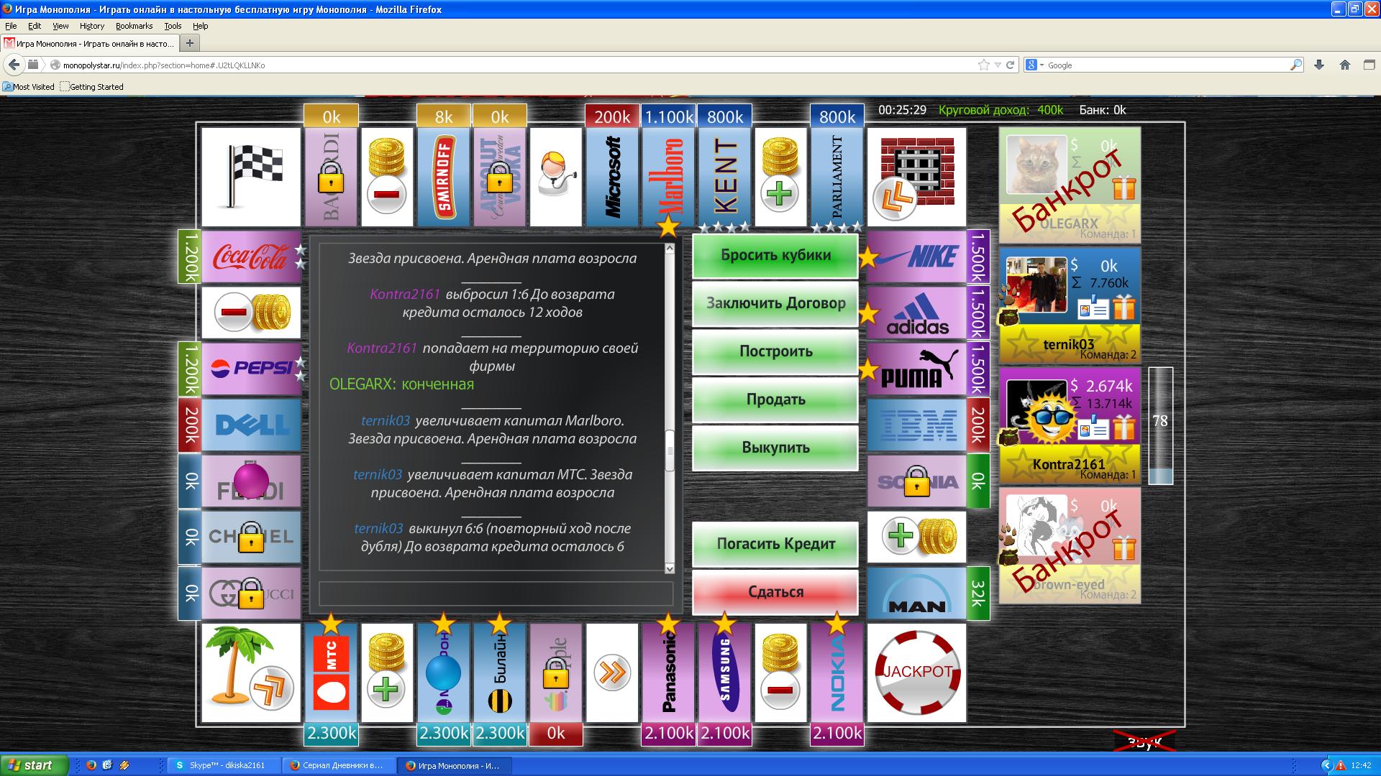The width and height of the screenshot is (1381, 776).
Task: Open gift icon on Kontra2161 card
Action: point(1124,429)
